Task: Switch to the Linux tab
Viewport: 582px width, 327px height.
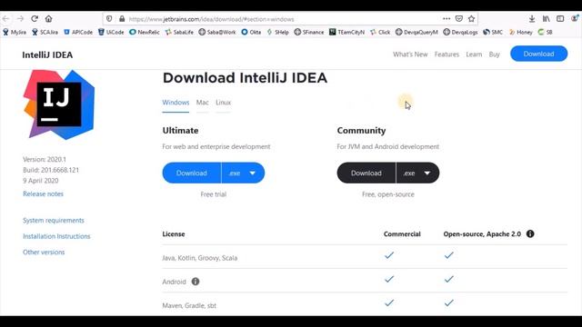Action: click(x=223, y=103)
